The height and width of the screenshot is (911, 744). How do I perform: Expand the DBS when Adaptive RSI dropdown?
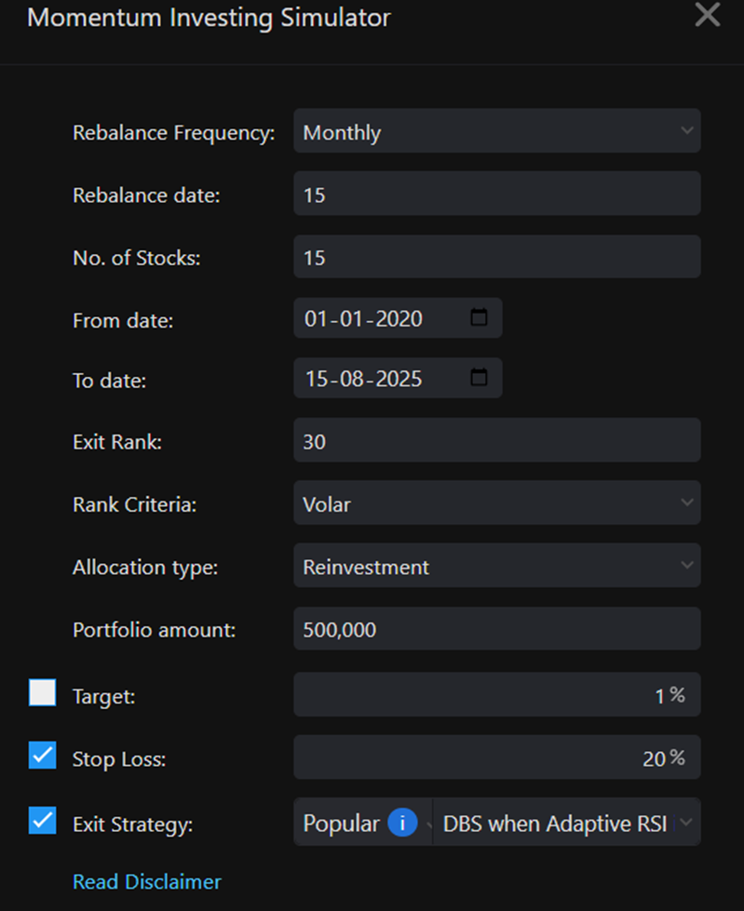566,824
